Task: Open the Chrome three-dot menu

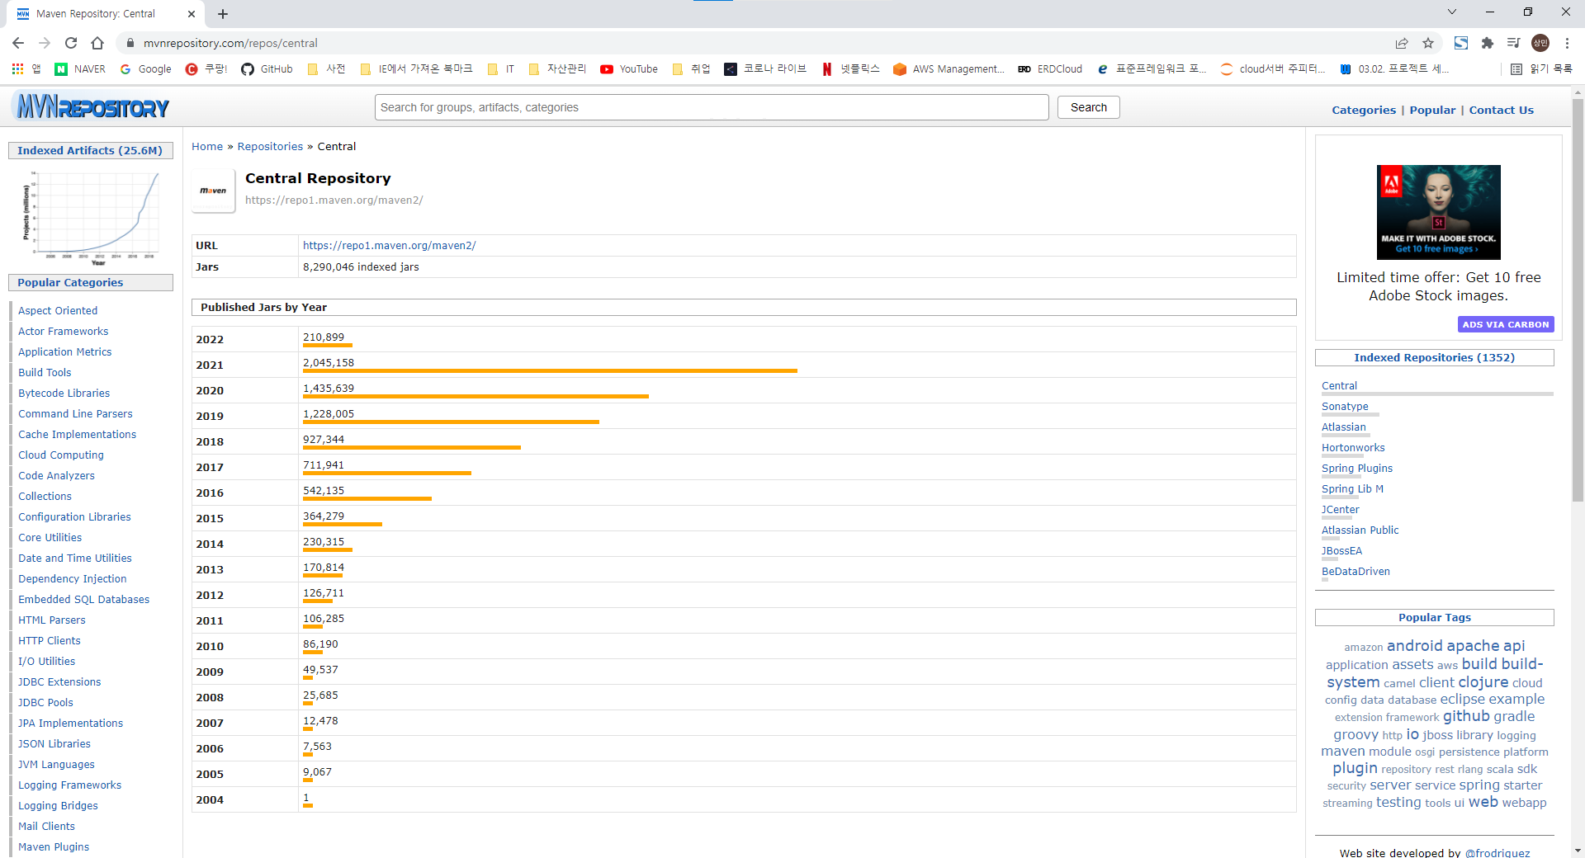Action: pos(1567,43)
